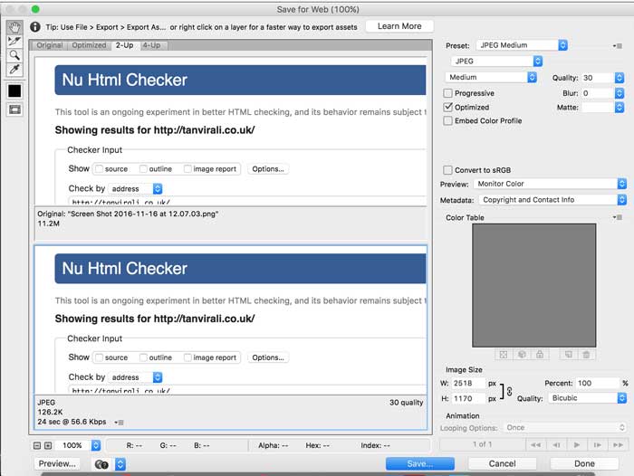The height and width of the screenshot is (476, 634).
Task: Click the lock color icon
Action: [x=540, y=355]
